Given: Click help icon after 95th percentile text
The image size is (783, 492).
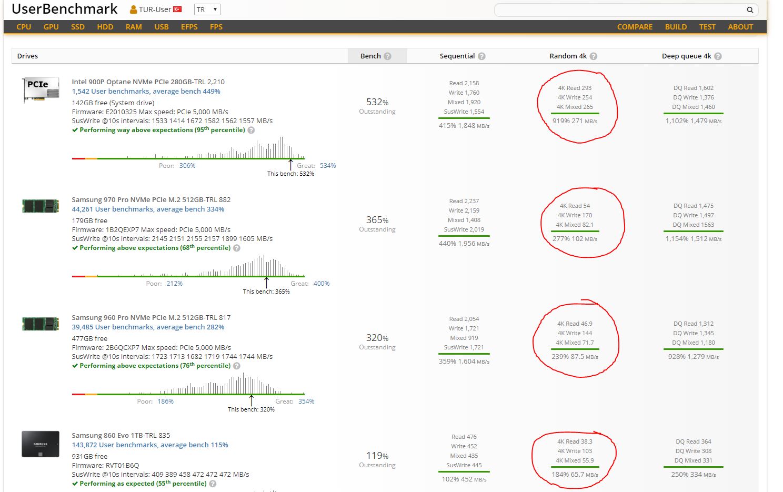Looking at the screenshot, I should (251, 130).
